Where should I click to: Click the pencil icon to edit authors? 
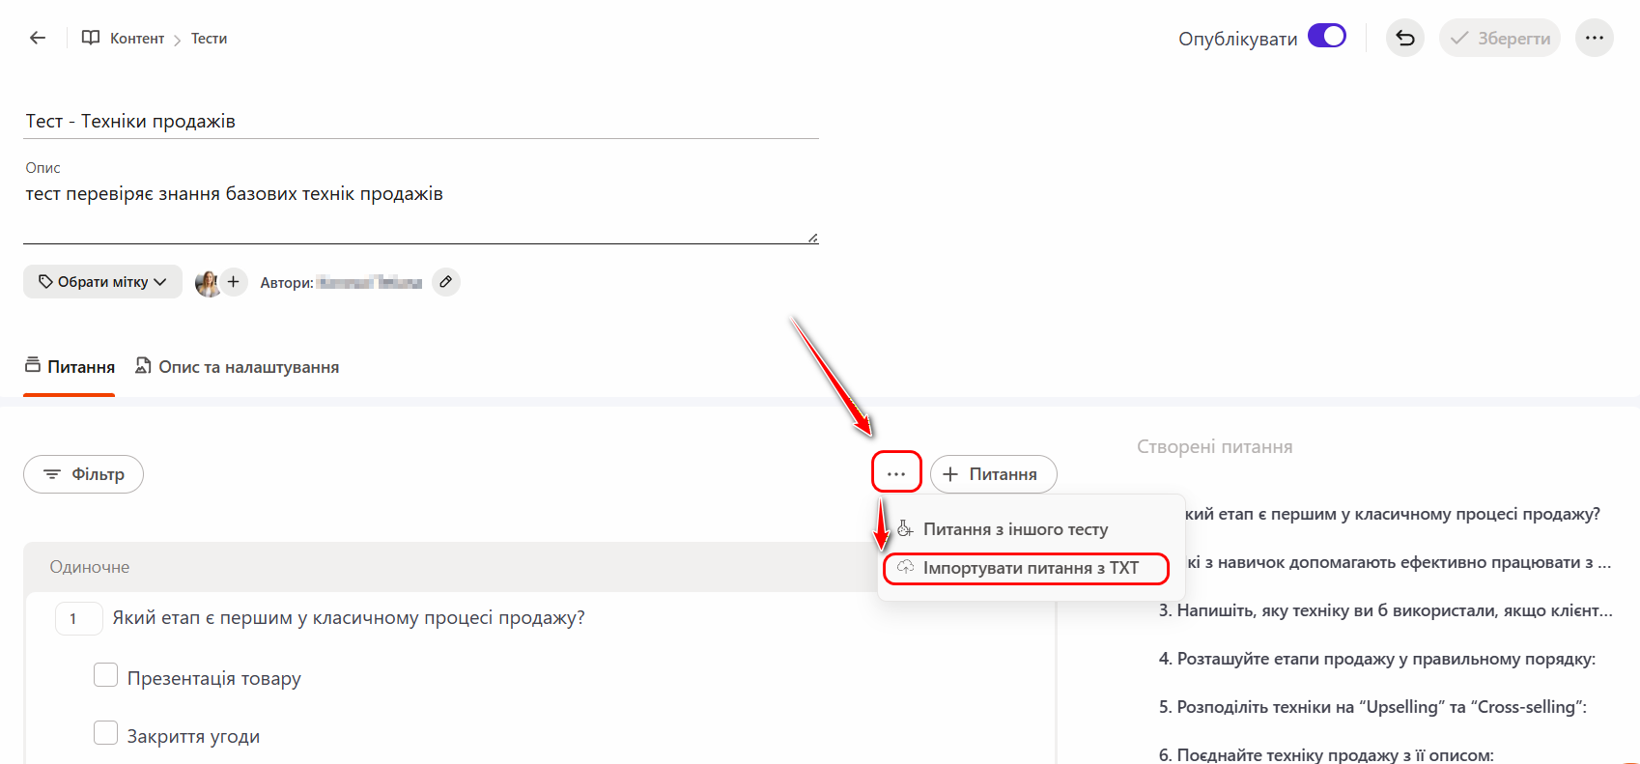point(445,282)
